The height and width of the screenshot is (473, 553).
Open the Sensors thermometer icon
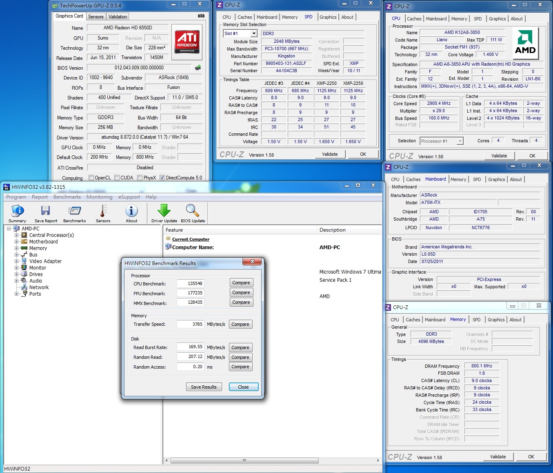click(103, 211)
